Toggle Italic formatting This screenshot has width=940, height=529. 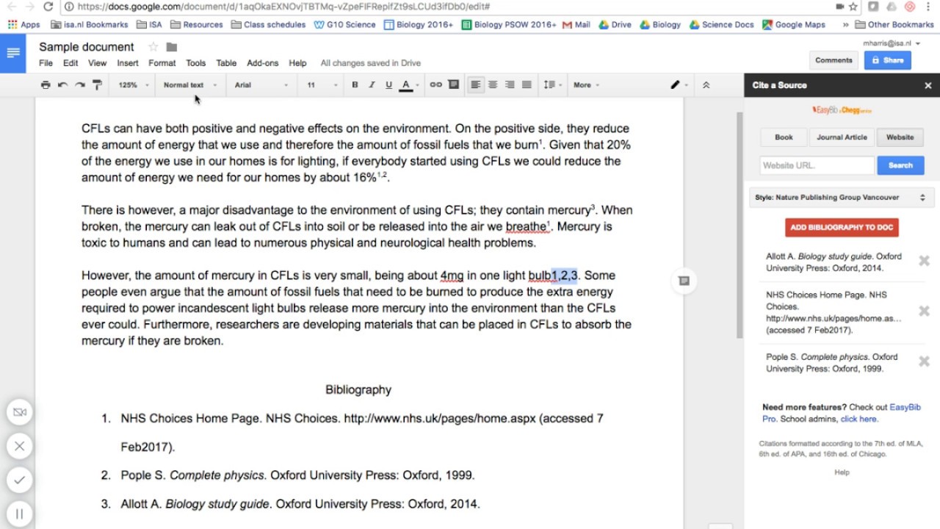tap(372, 85)
